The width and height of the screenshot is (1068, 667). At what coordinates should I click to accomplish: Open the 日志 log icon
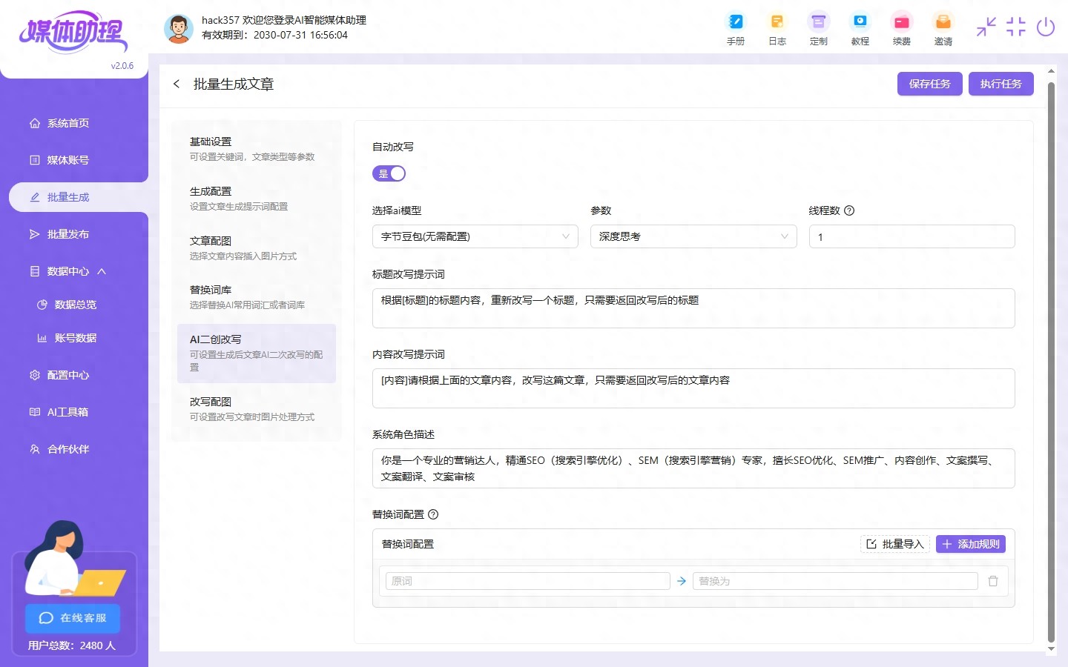[x=777, y=27]
